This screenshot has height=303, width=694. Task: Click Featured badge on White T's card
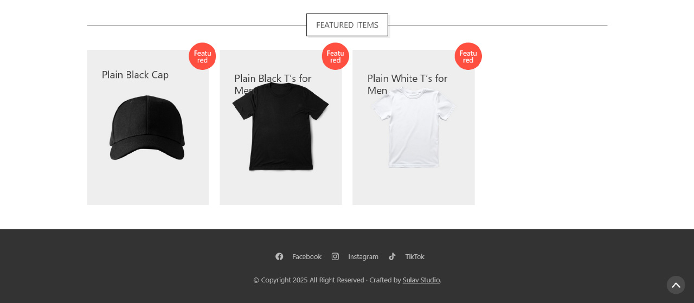(468, 56)
